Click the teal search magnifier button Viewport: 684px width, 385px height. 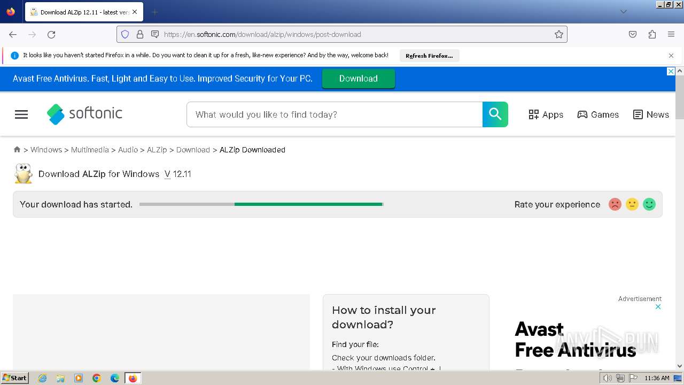(x=495, y=114)
